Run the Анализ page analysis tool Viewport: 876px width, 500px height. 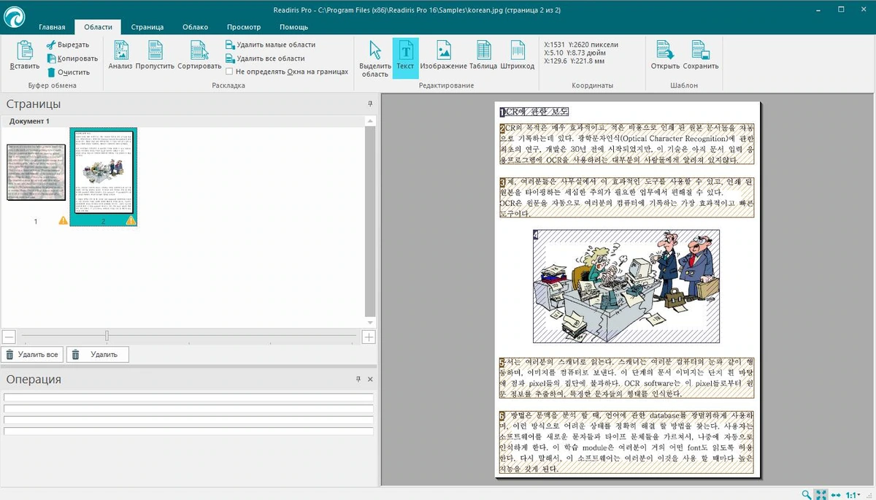tap(120, 55)
